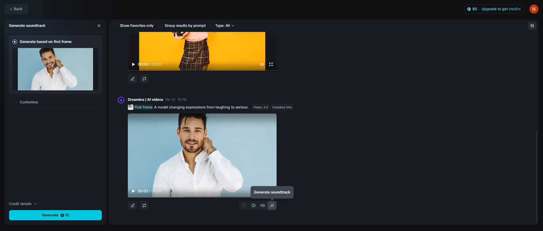This screenshot has width=543, height=231.
Task: Click the frame interpolation icon
Action: coord(253,206)
